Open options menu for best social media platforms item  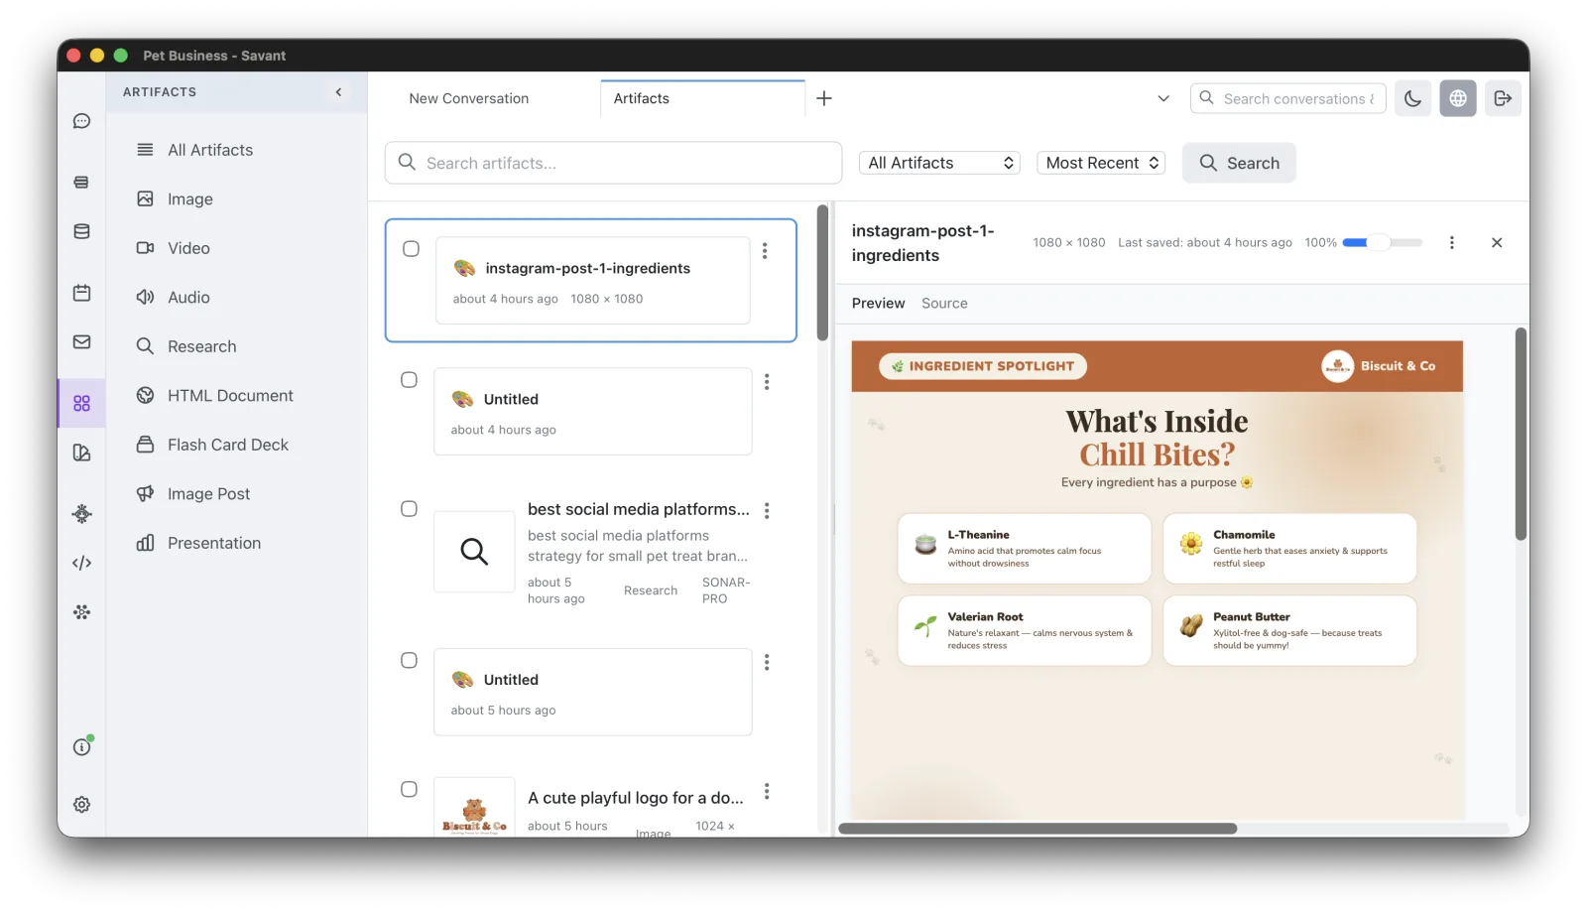tap(767, 511)
